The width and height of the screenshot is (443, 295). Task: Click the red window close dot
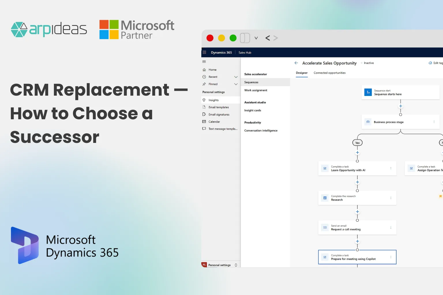[x=210, y=38]
